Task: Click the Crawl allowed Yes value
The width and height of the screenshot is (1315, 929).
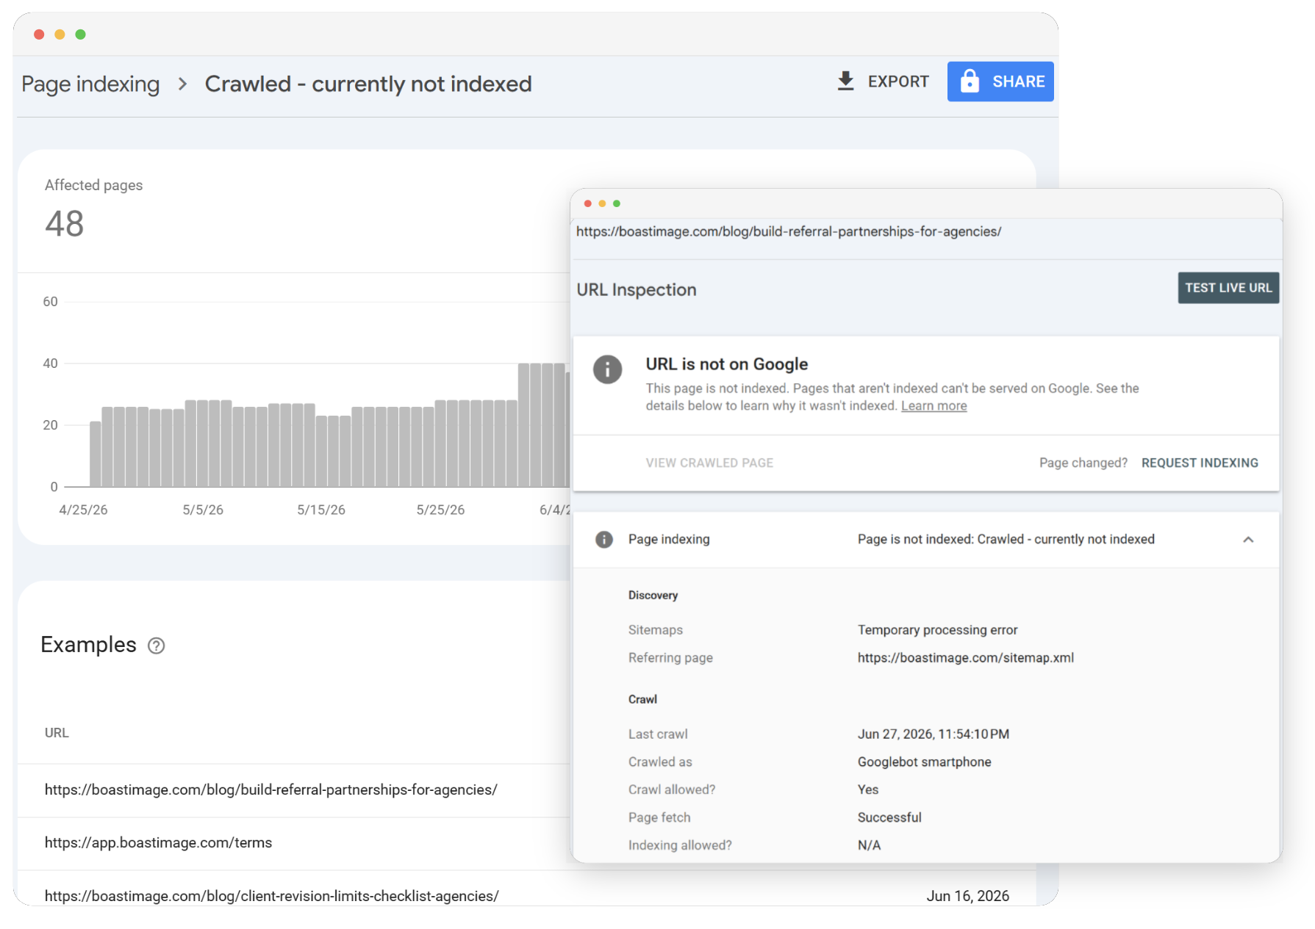Action: [867, 790]
